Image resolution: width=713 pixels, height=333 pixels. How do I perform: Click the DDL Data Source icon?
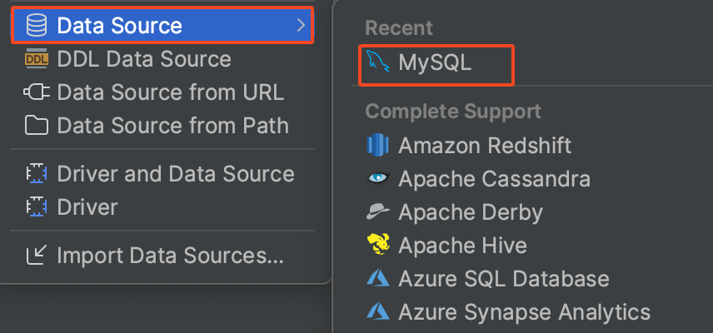37,59
